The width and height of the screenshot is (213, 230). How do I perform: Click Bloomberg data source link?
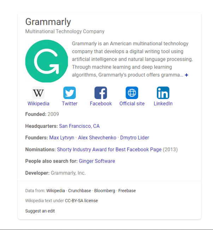pos(105,191)
